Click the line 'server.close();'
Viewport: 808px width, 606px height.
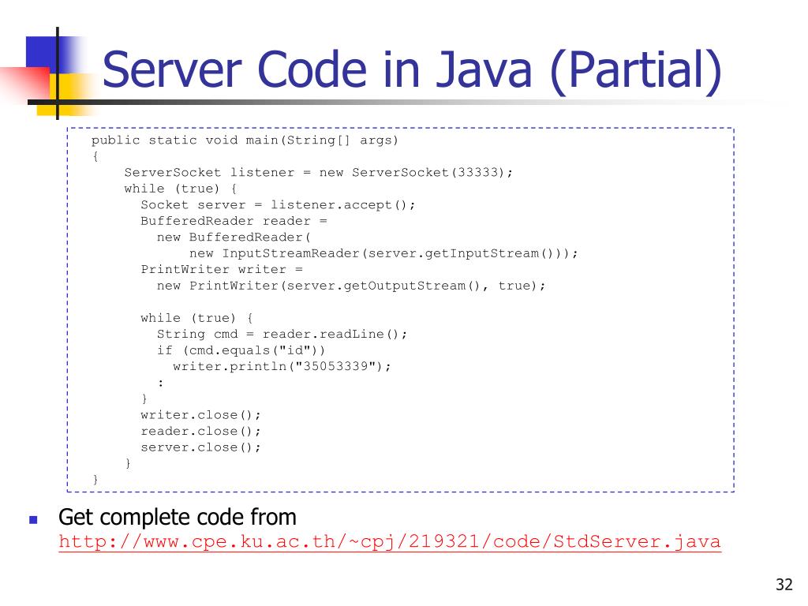[x=200, y=447]
